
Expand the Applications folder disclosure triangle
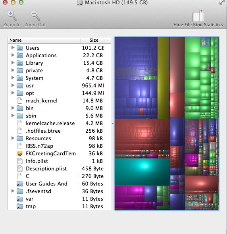[13, 55]
